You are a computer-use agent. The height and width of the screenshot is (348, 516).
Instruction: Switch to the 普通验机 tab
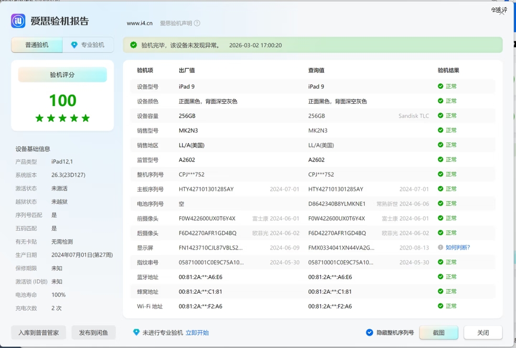coord(37,45)
